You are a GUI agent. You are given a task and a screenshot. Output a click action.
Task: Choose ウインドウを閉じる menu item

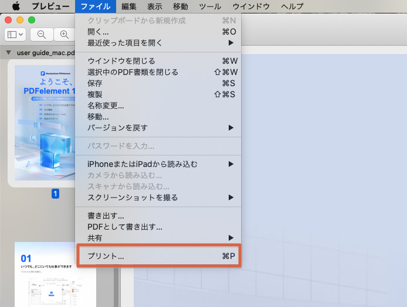click(158, 61)
